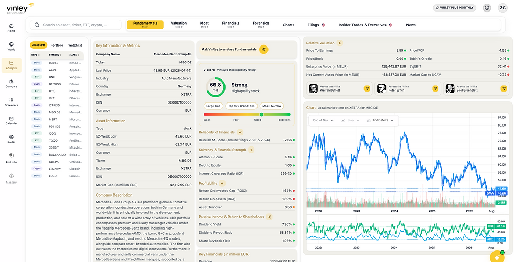Open Insider Trades & Executives tab
The width and height of the screenshot is (514, 262).
(x=366, y=25)
